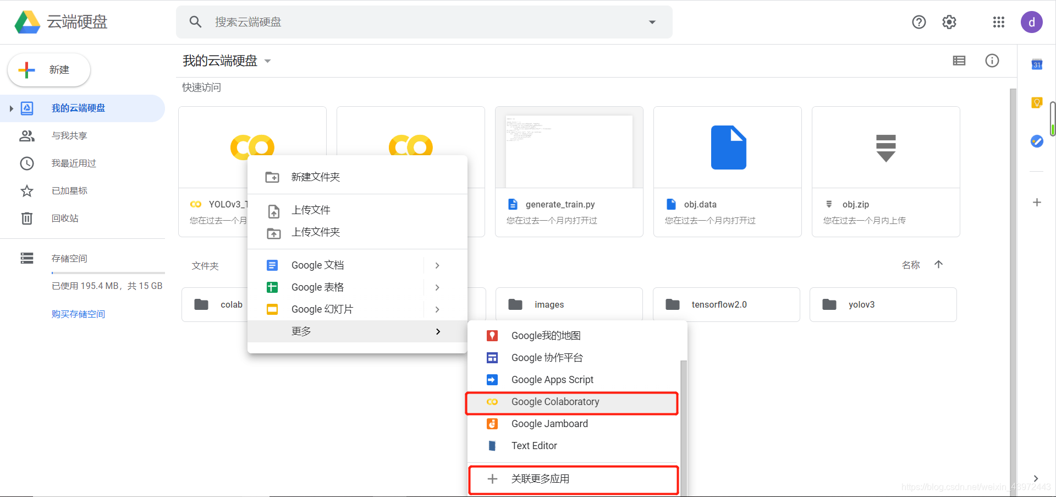Select Google Jamboard
This screenshot has height=497, width=1056.
574,424
